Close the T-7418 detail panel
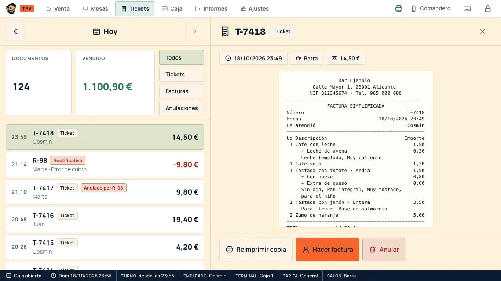The width and height of the screenshot is (501, 281). point(483,31)
